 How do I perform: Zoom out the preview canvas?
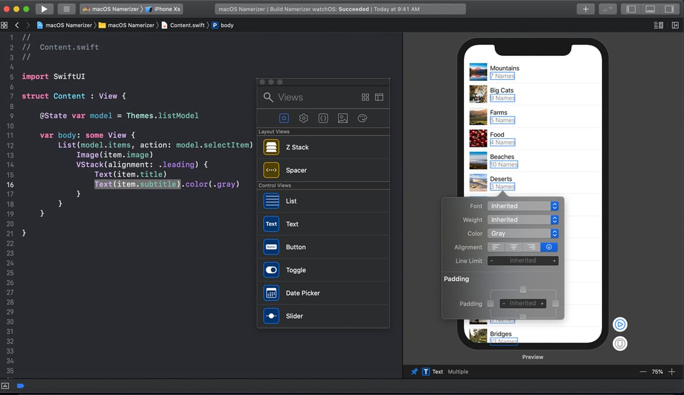click(643, 372)
